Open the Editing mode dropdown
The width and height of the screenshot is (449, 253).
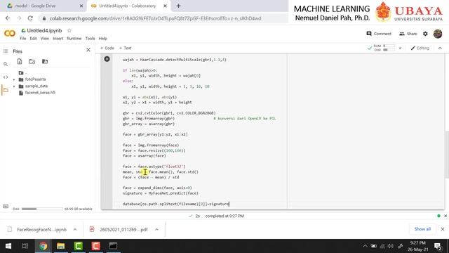pyautogui.click(x=420, y=48)
